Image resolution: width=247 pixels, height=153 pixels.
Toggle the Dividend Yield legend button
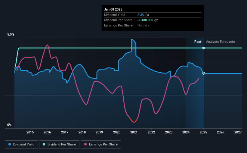pos(21,145)
